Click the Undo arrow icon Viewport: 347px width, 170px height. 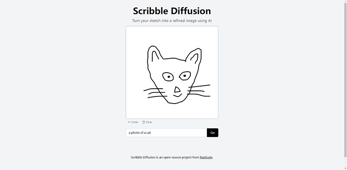click(129, 122)
